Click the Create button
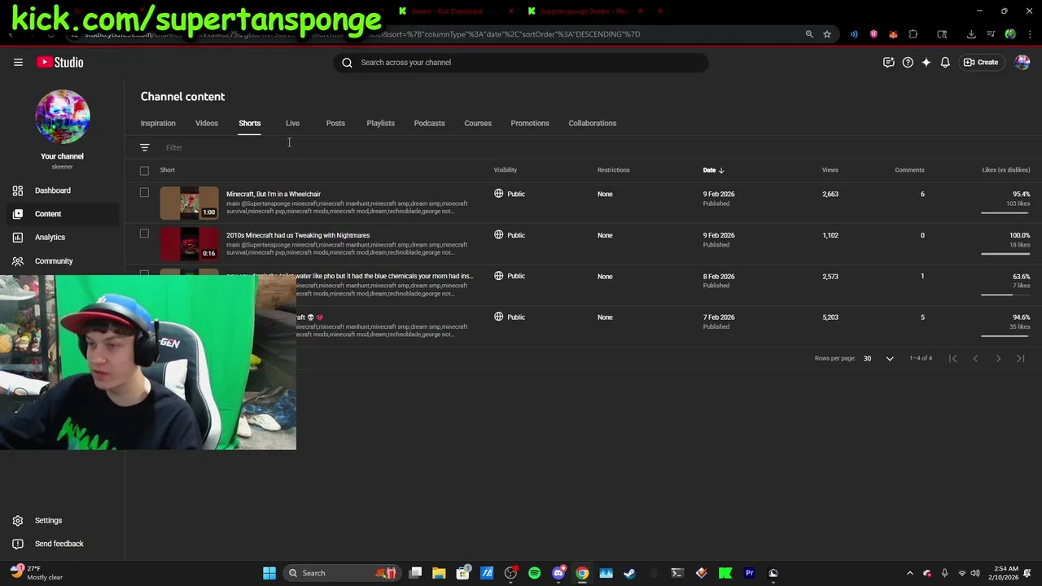1042x586 pixels. coord(981,62)
